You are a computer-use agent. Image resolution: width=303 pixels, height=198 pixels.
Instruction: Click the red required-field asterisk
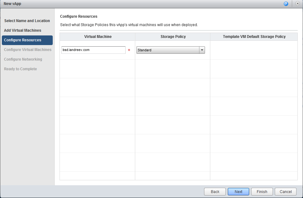(129, 50)
